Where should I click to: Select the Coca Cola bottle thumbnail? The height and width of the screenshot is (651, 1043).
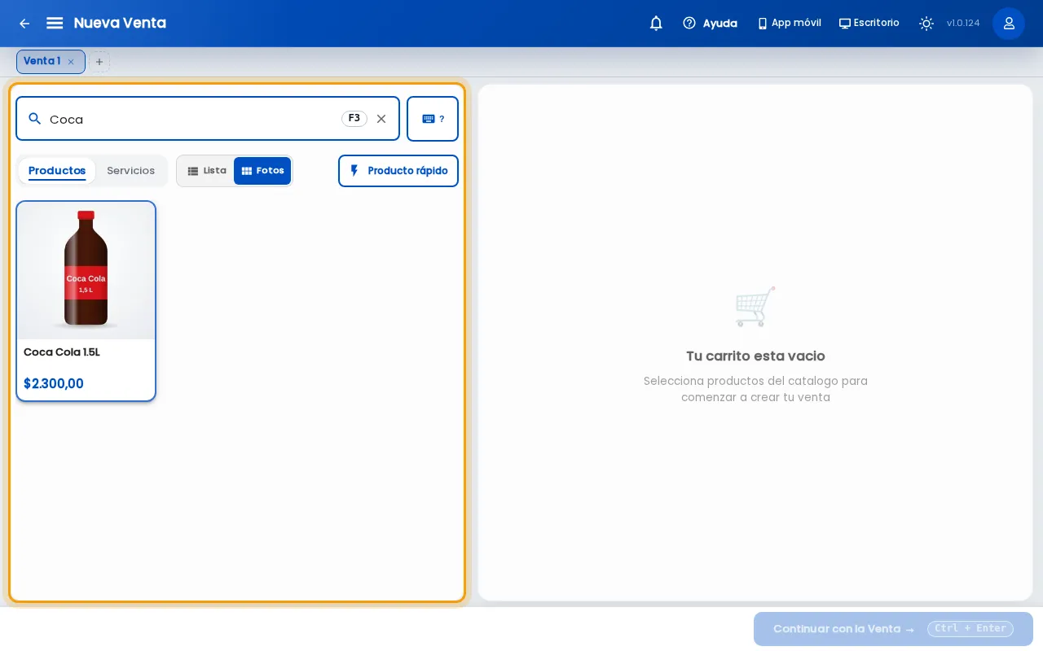pyautogui.click(x=86, y=270)
